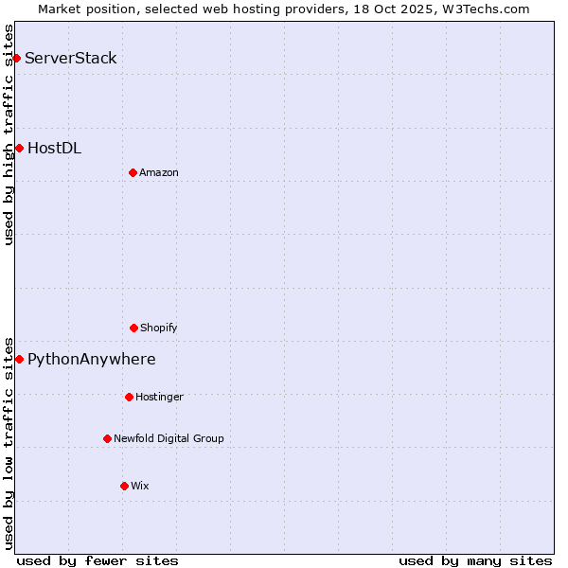Select the Hostinger text label
Image resolution: width=568 pixels, height=568 pixels.
coord(159,398)
